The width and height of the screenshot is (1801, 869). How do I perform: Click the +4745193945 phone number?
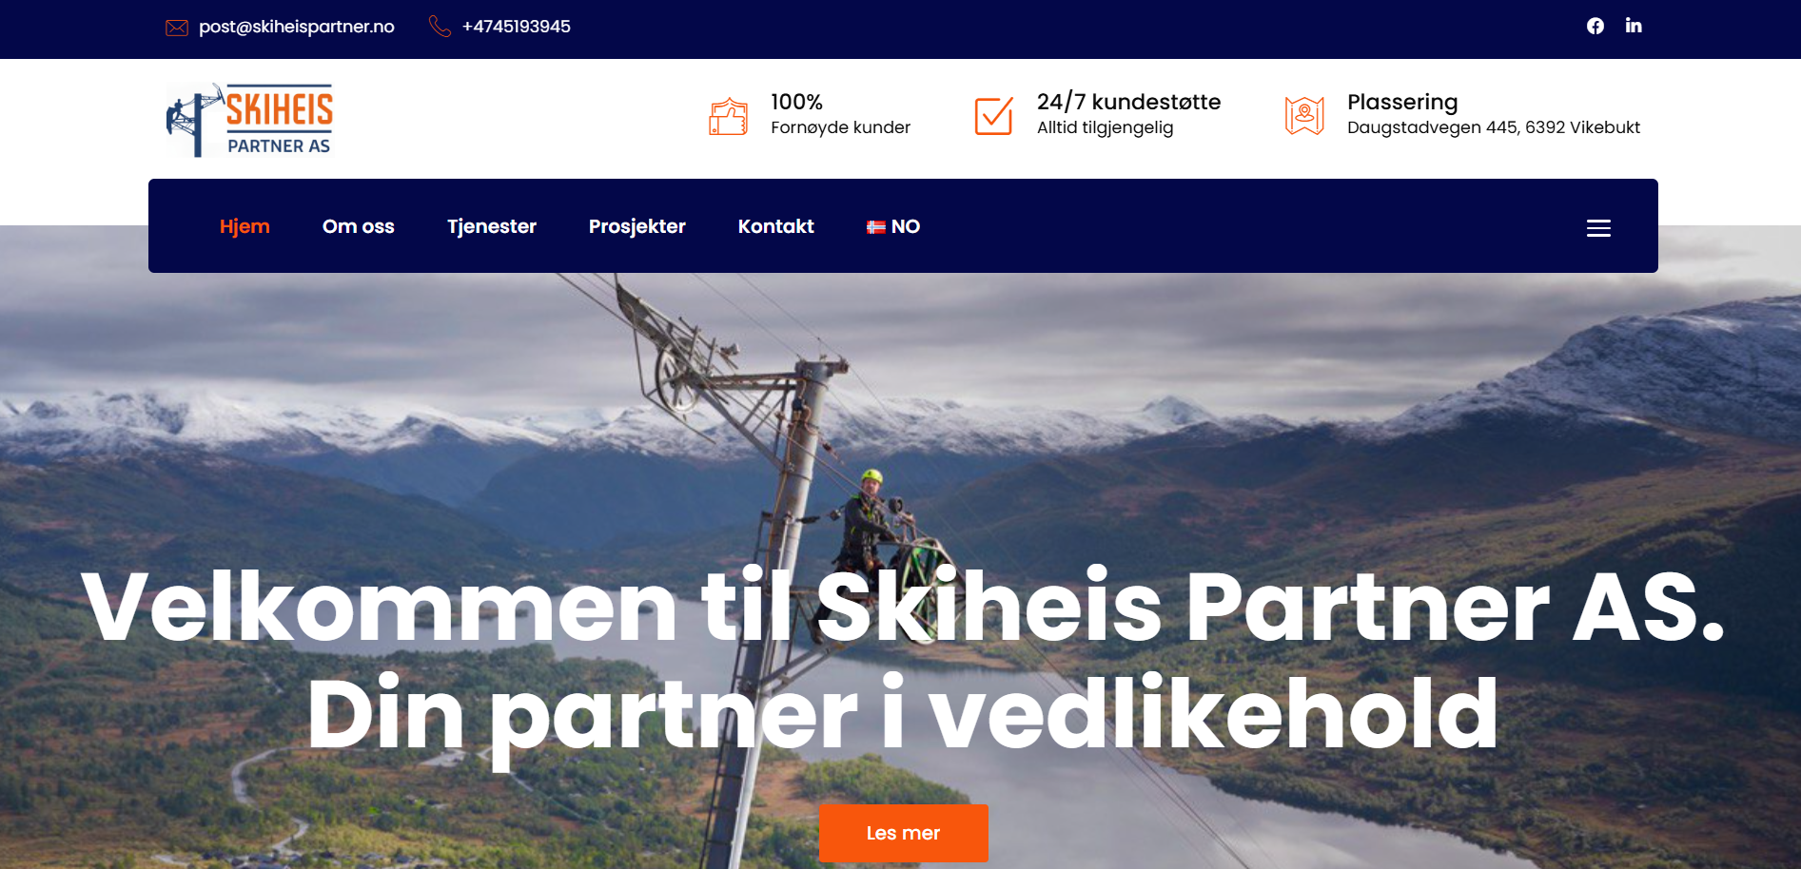pos(517,27)
